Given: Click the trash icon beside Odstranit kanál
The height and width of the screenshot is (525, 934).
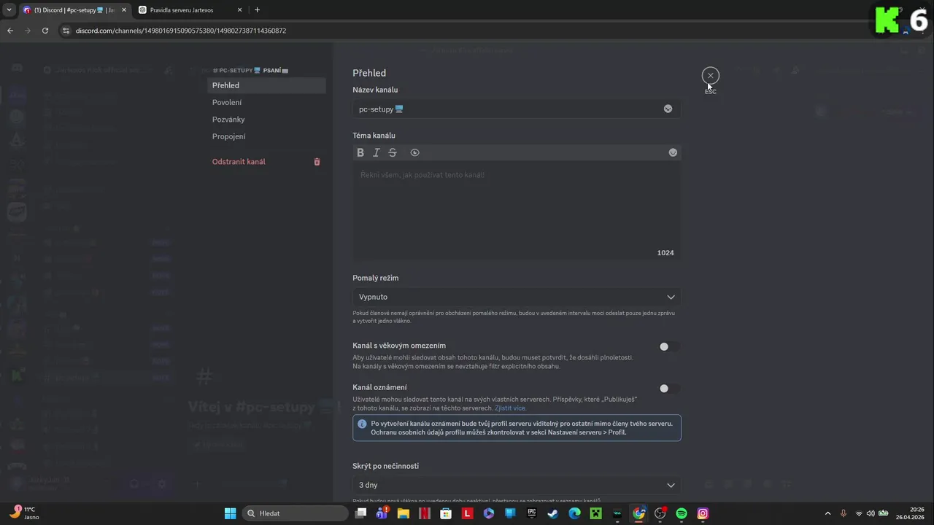Looking at the screenshot, I should (x=317, y=162).
